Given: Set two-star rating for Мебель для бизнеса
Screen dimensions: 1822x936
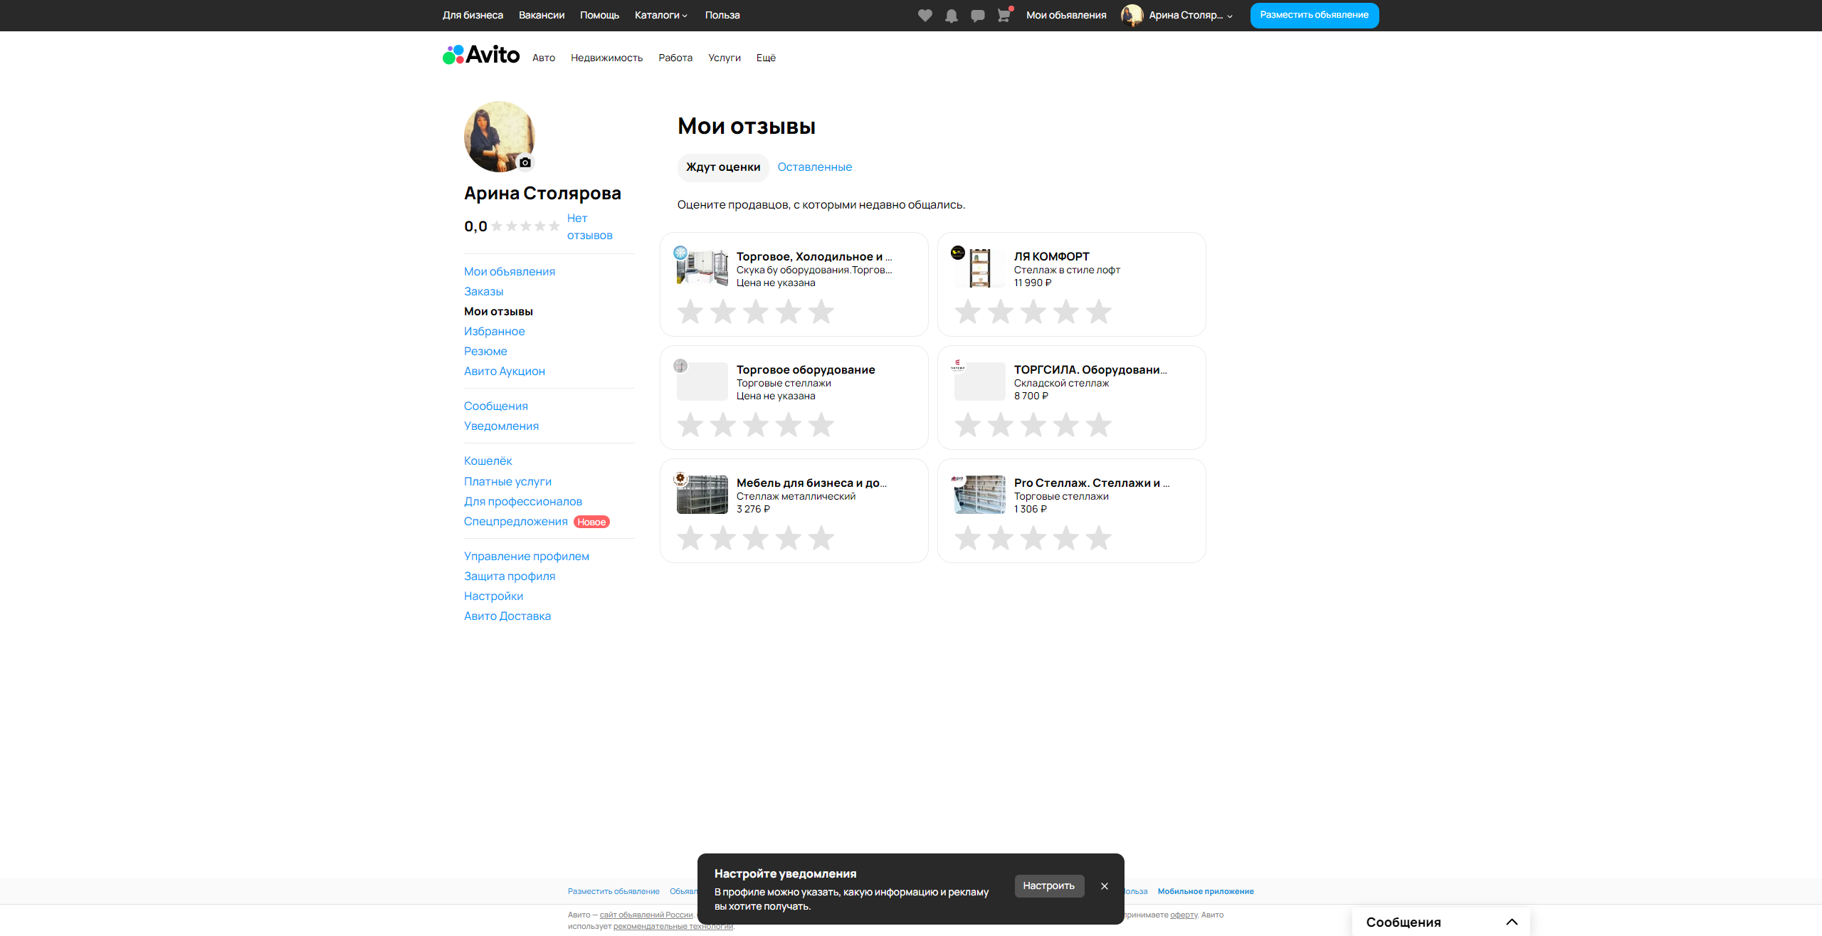Looking at the screenshot, I should (722, 538).
